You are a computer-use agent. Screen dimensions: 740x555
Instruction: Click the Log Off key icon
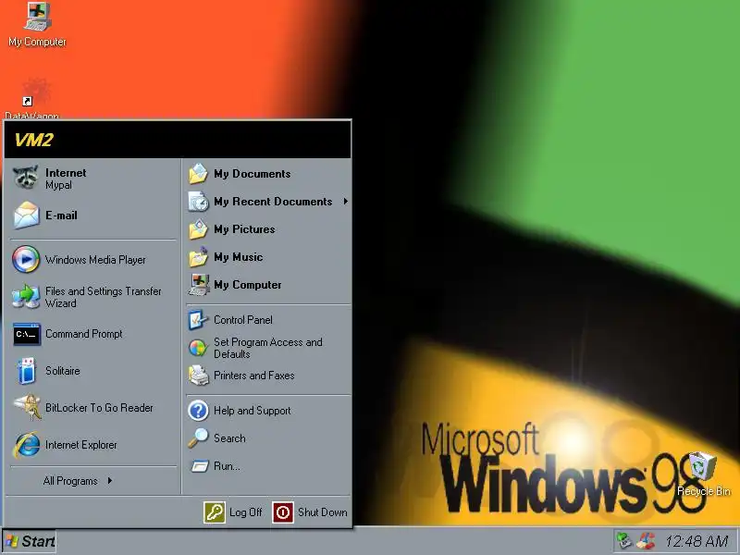tap(215, 512)
